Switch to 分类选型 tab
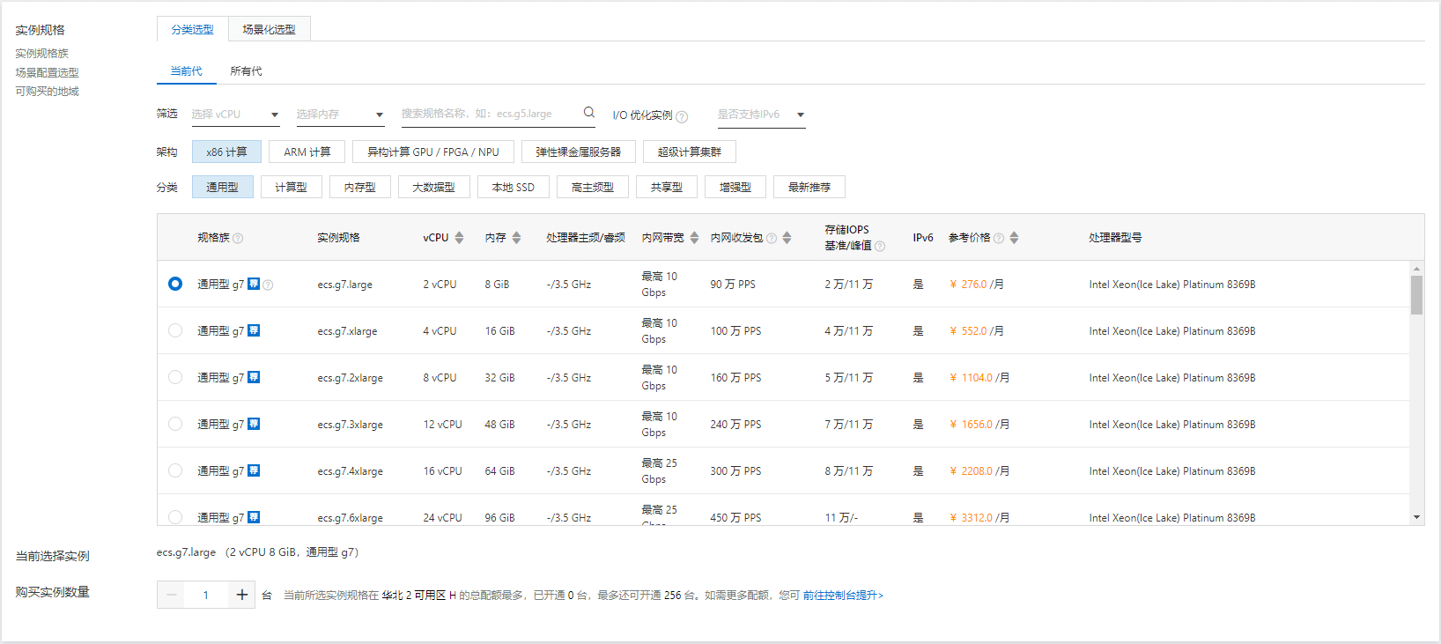 pyautogui.click(x=192, y=29)
